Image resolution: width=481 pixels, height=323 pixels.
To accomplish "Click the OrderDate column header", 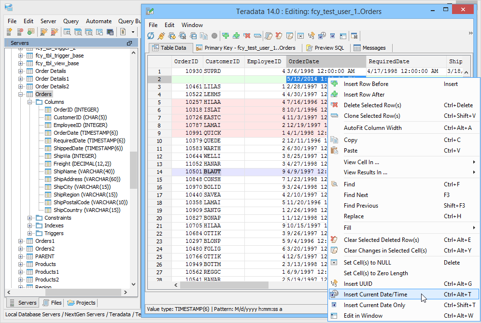I will point(326,61).
